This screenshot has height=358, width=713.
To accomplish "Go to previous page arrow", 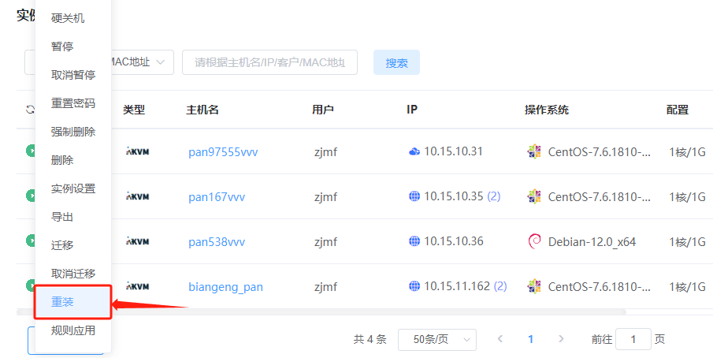I will click(x=500, y=339).
